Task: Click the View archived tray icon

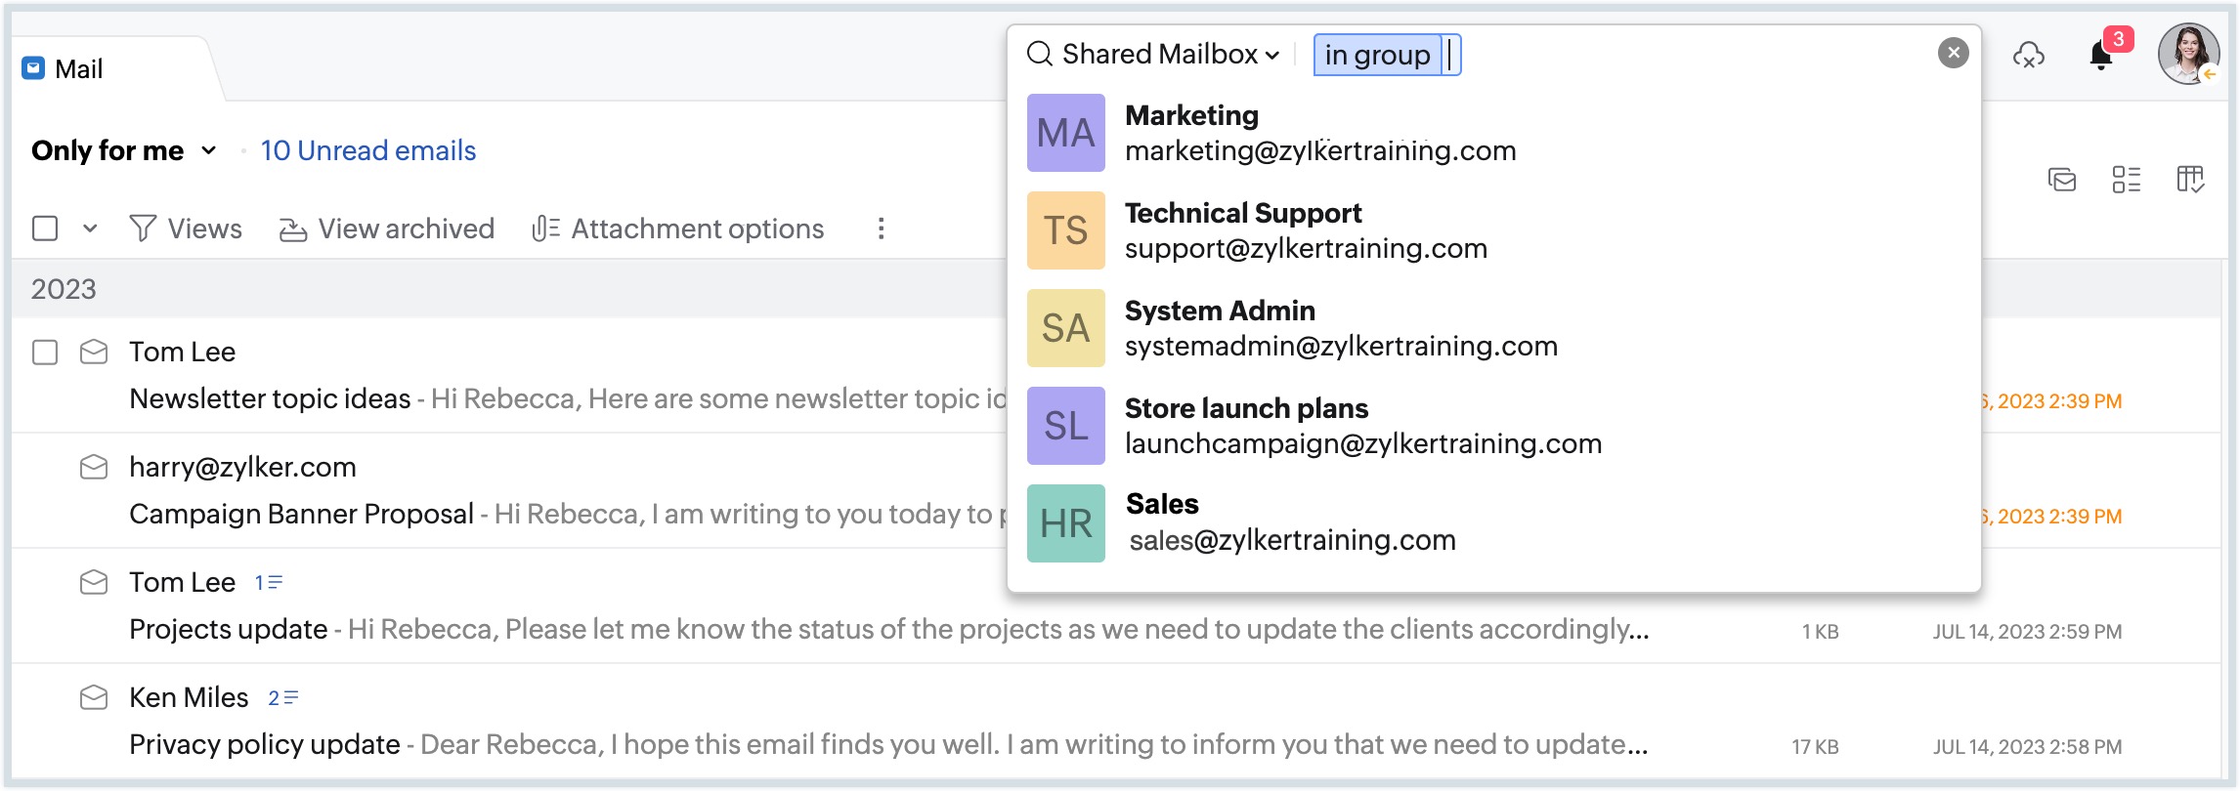Action: point(292,229)
